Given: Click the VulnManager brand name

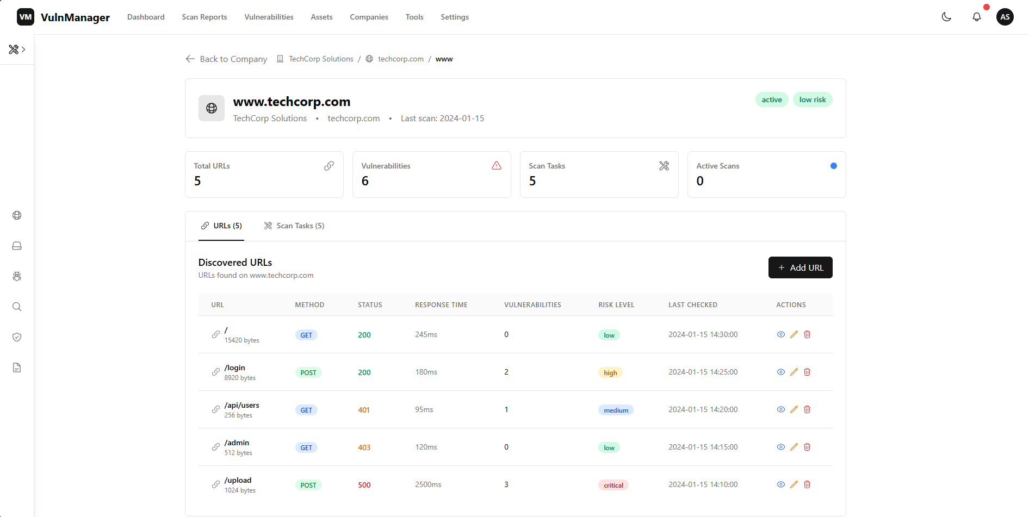Looking at the screenshot, I should point(75,17).
